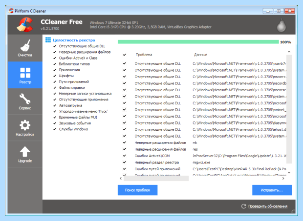Click the Piriform pear icon
The image size is (303, 221).
coord(281,25)
